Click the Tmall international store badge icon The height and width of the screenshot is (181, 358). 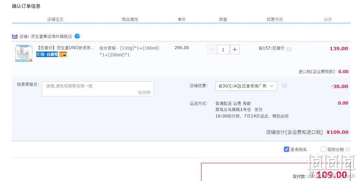coord(15,37)
